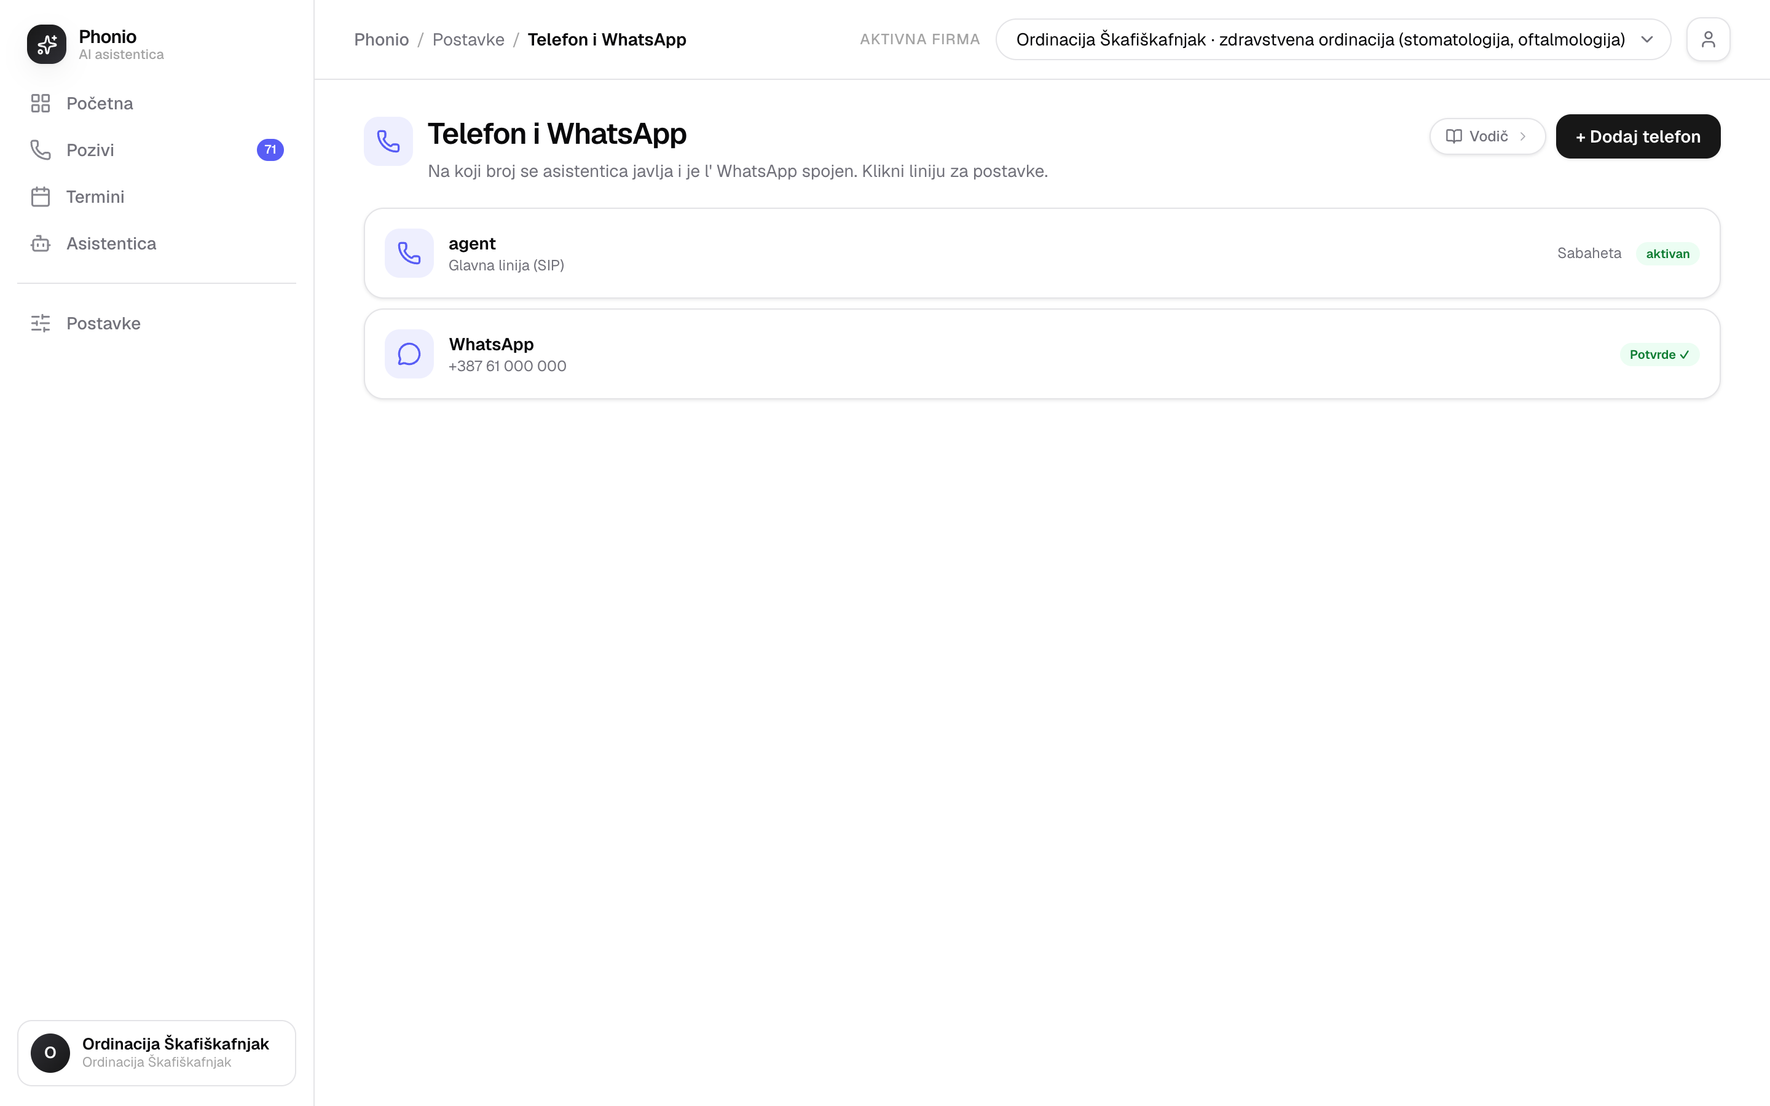Go to Početna in the sidebar
Viewport: 1770px width, 1106px height.
coord(157,103)
